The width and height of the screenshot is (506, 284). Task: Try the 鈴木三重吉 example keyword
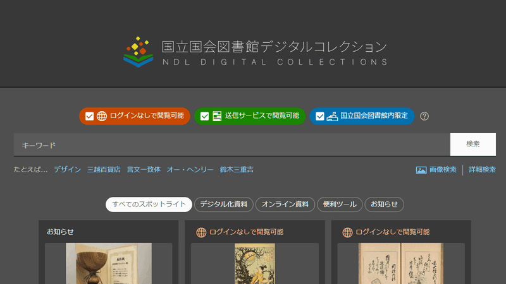[237, 170]
